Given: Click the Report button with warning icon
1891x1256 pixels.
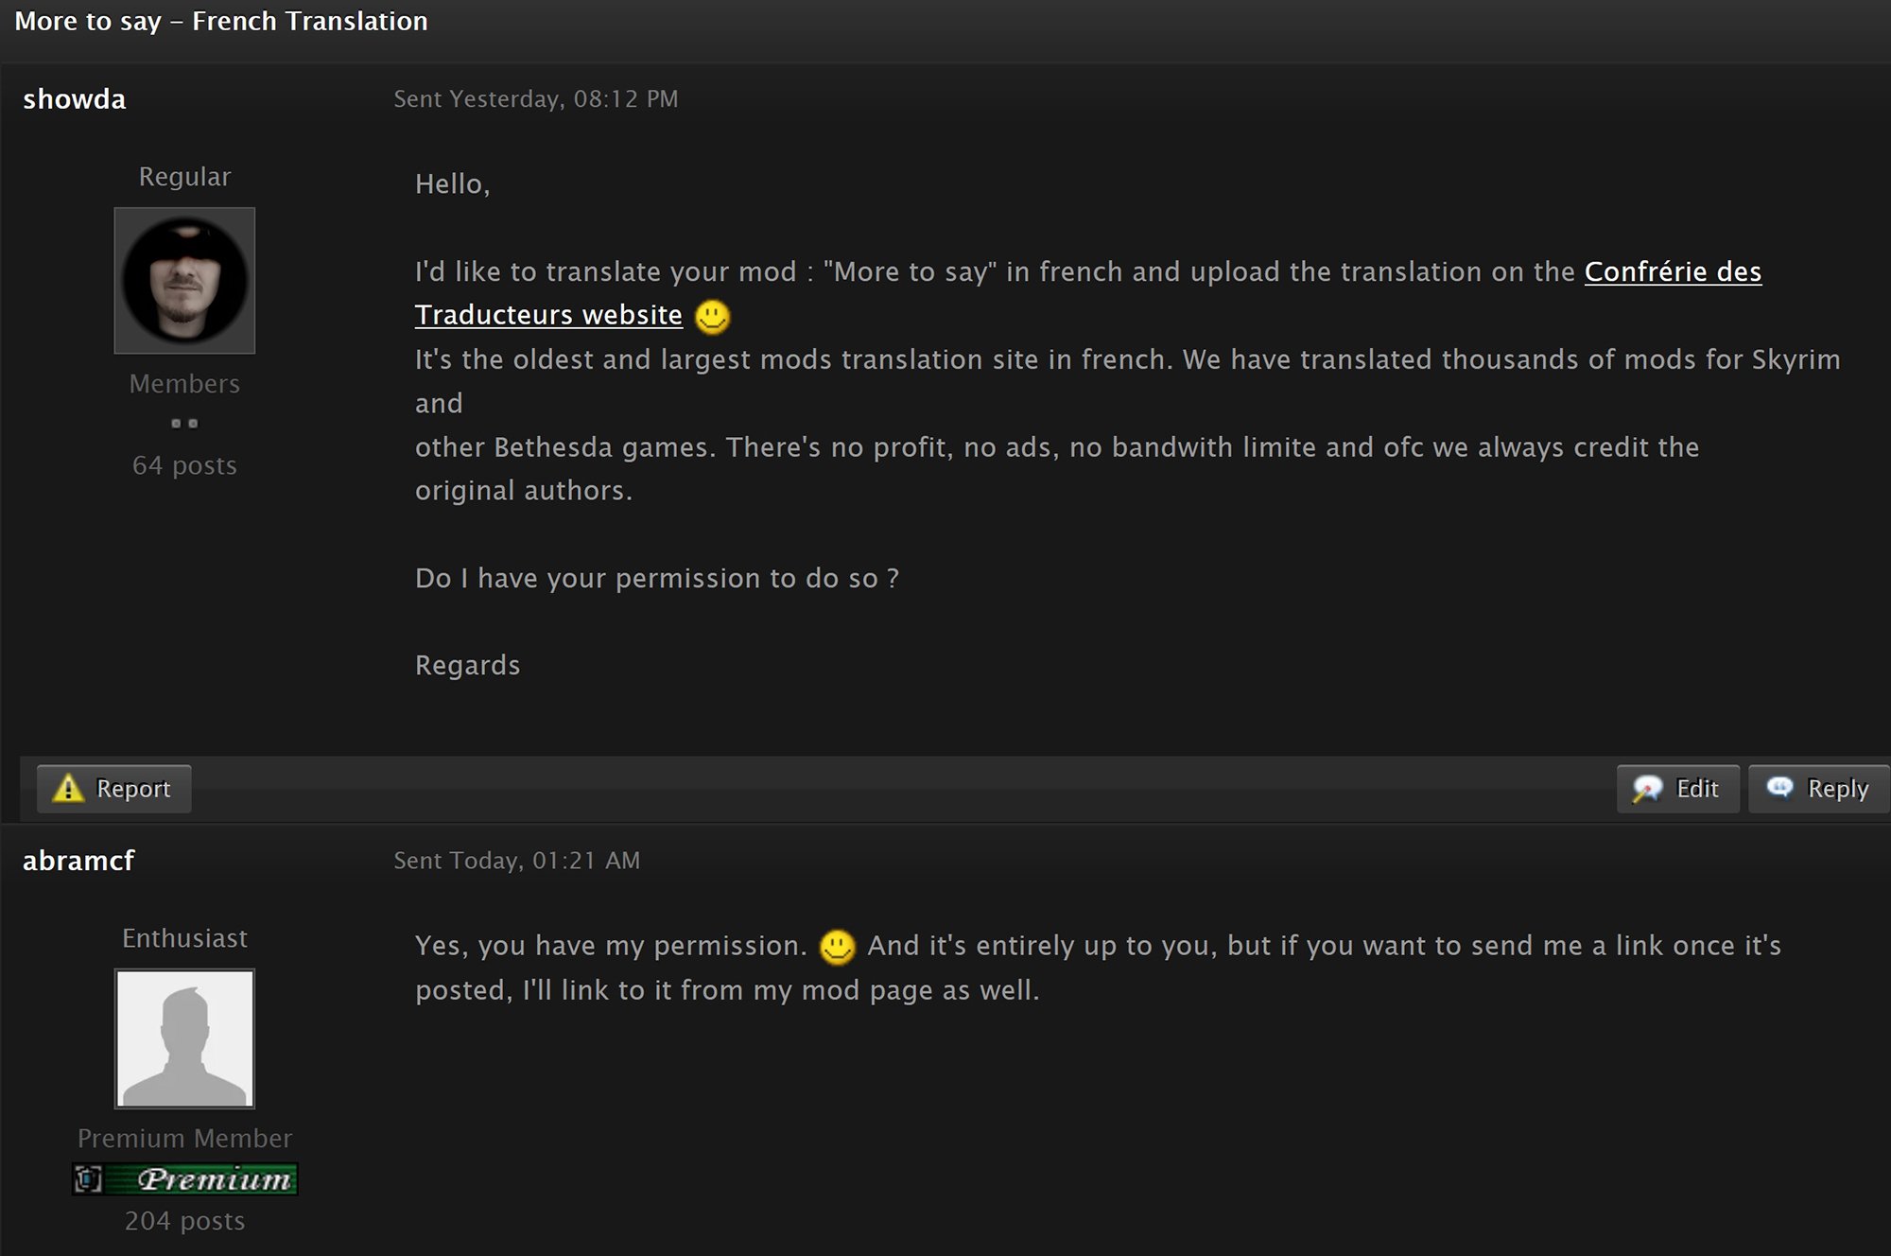Looking at the screenshot, I should [x=114, y=789].
